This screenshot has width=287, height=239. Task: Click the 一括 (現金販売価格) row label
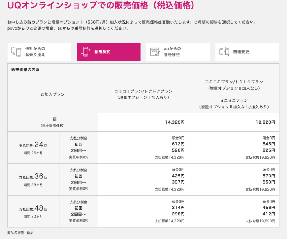click(53, 122)
